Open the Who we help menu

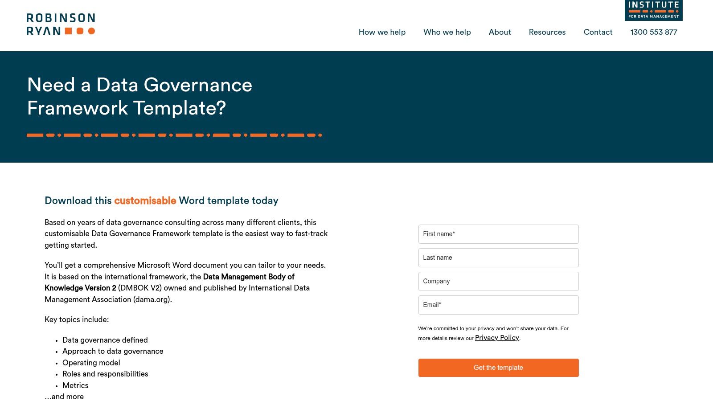[x=447, y=32]
